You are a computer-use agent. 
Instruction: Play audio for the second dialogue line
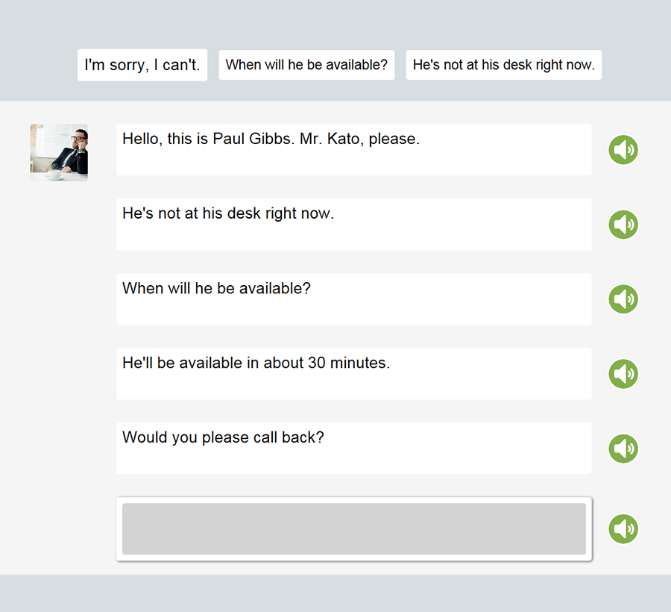(623, 225)
